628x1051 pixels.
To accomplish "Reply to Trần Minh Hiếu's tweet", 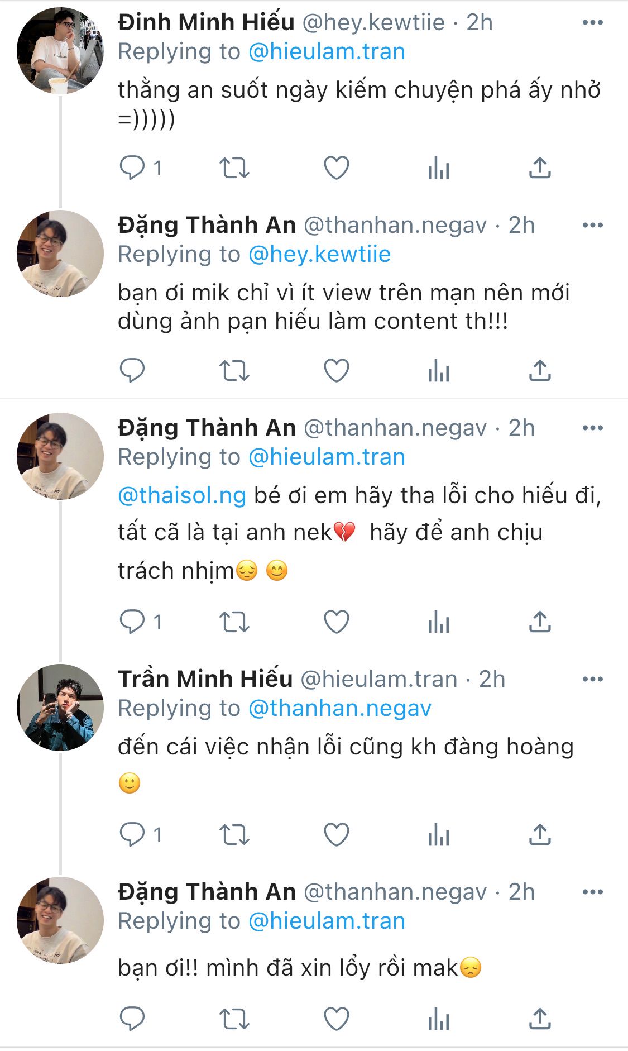I will coord(132,835).
